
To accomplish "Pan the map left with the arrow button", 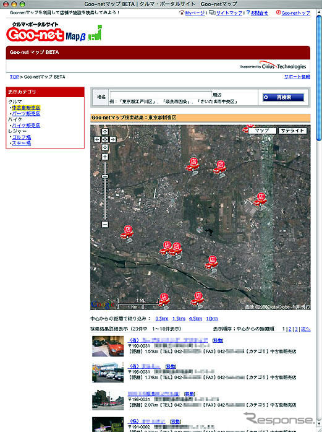I will 97,140.
